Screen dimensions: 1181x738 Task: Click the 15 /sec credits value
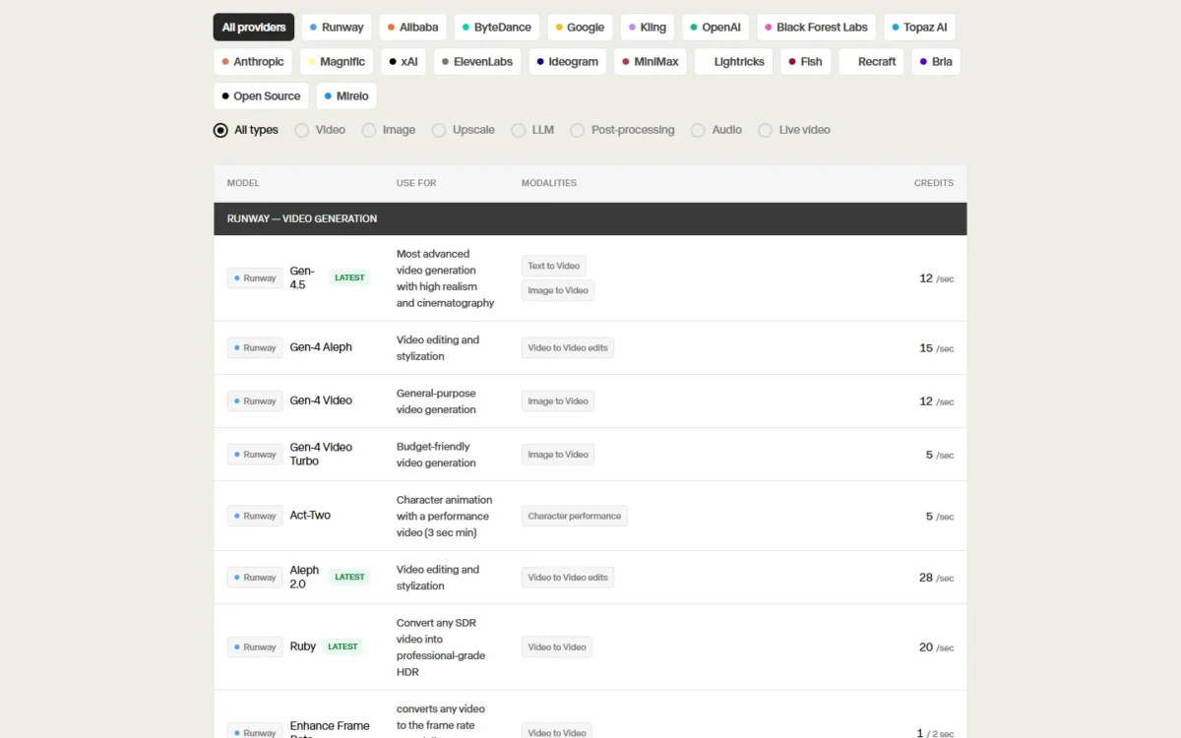(x=936, y=348)
